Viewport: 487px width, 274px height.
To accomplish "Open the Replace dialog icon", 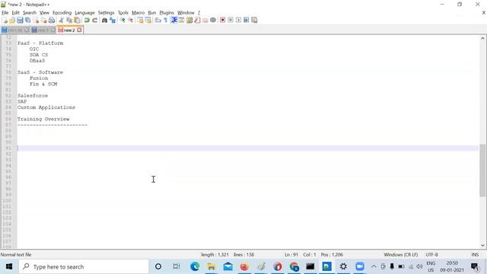I will point(113,21).
